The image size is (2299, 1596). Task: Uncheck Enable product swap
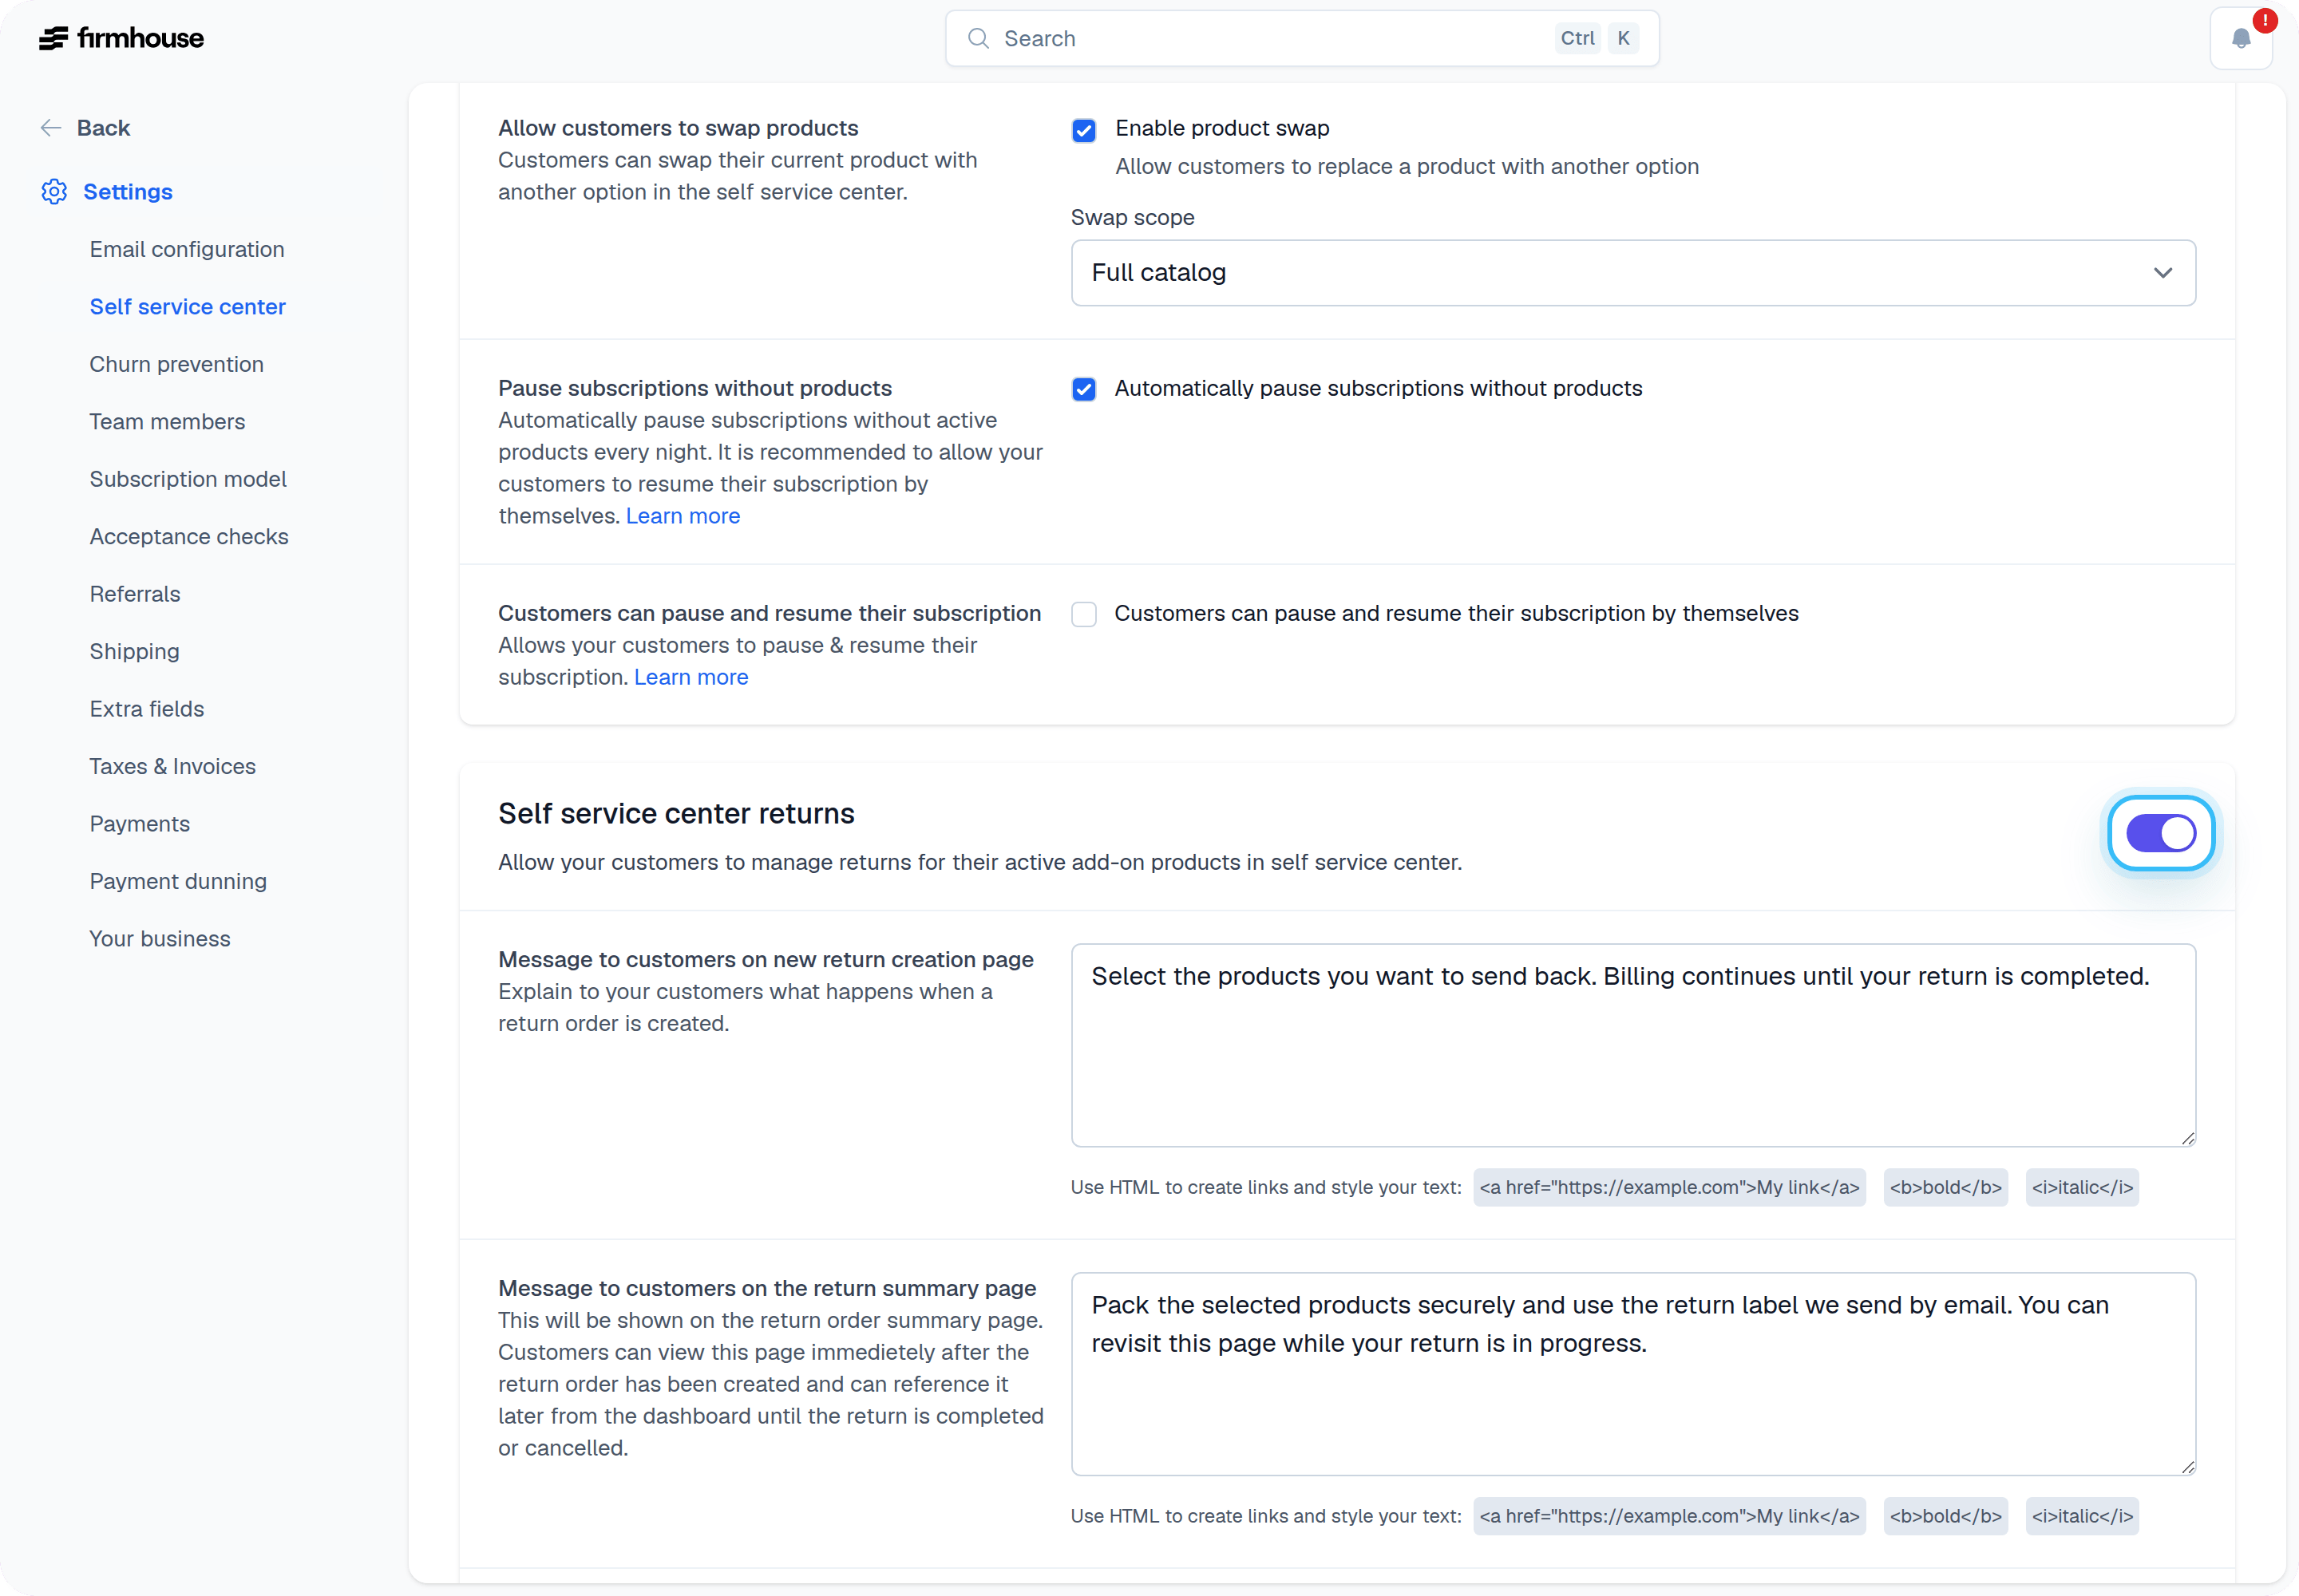coord(1083,130)
